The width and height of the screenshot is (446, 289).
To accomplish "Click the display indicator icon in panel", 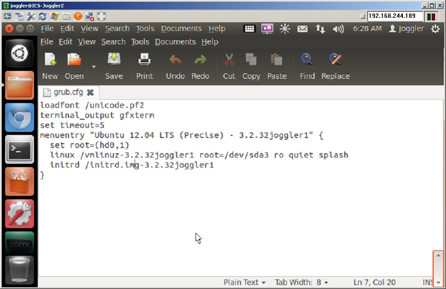I will [x=267, y=28].
